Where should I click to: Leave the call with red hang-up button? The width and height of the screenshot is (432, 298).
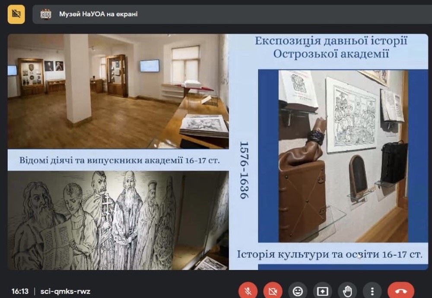(x=401, y=291)
